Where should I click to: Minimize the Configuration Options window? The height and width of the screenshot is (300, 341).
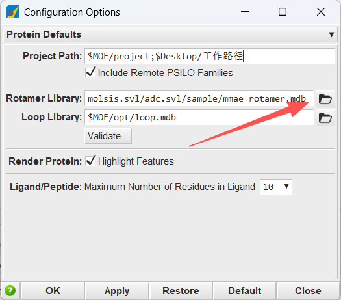point(245,12)
